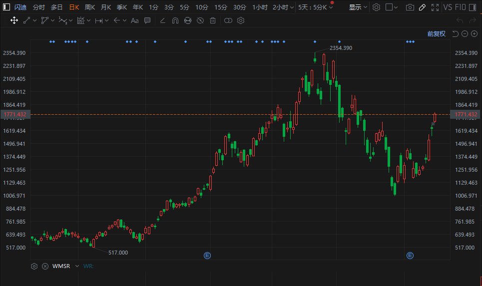
Task: Take a chart screenshot with camera icon
Action: click(410, 7)
